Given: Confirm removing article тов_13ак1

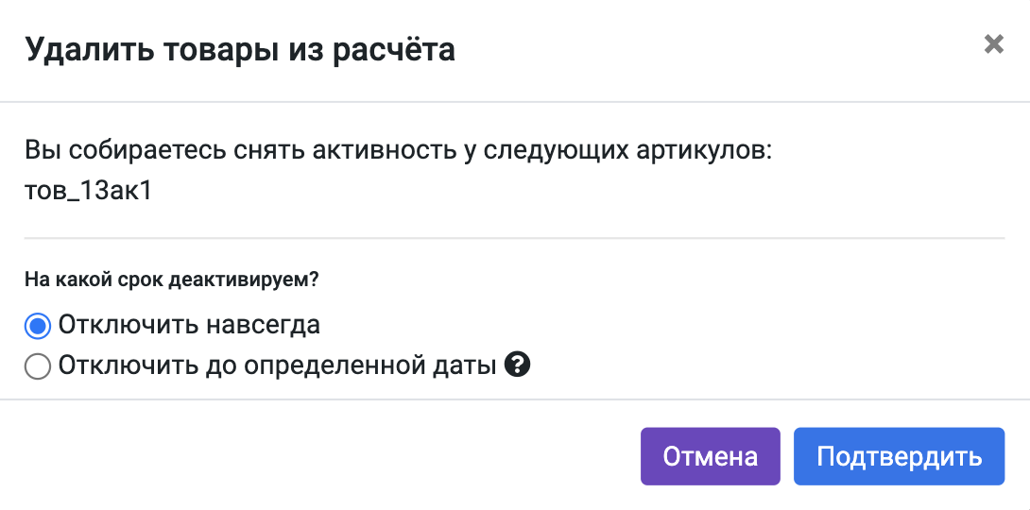Looking at the screenshot, I should 899,457.
